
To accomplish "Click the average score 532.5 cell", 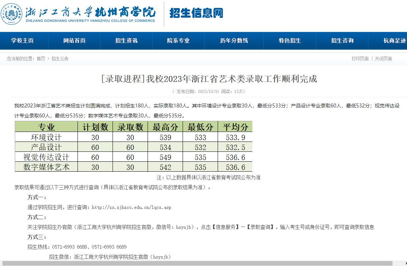I will tap(235, 147).
